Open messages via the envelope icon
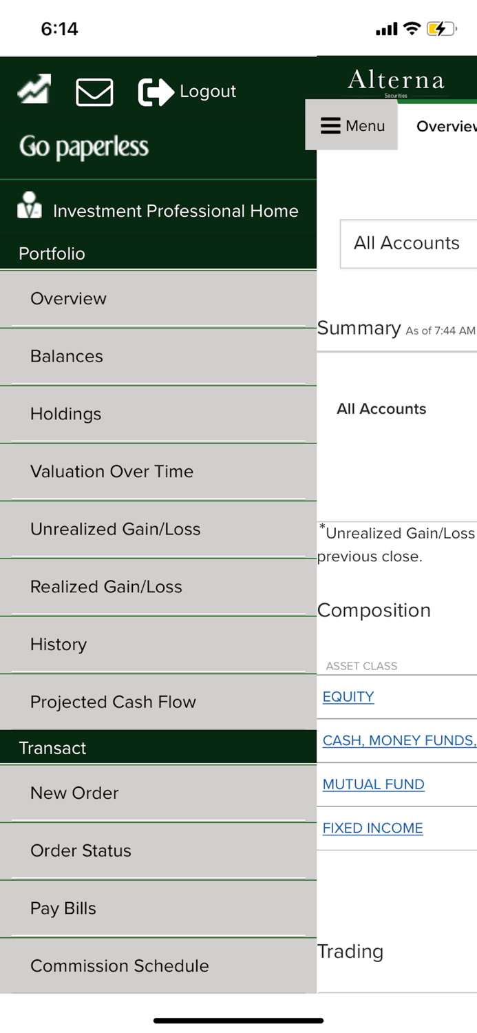 coord(94,91)
